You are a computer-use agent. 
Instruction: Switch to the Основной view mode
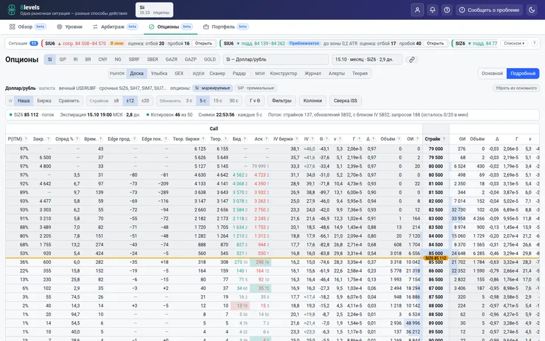492,73
